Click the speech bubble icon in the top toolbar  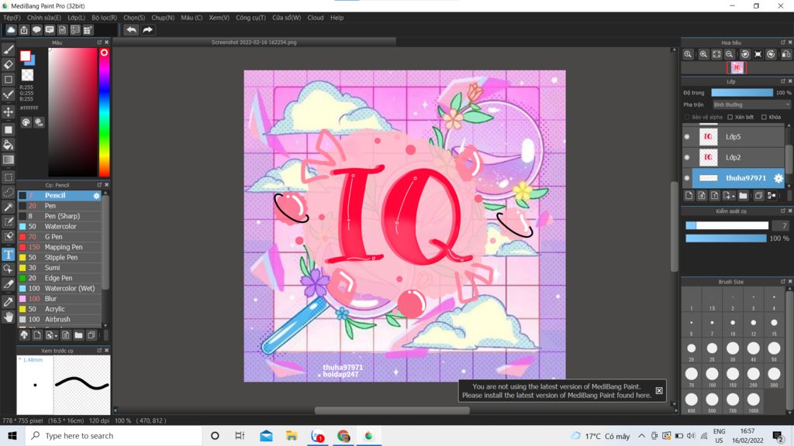(x=36, y=30)
